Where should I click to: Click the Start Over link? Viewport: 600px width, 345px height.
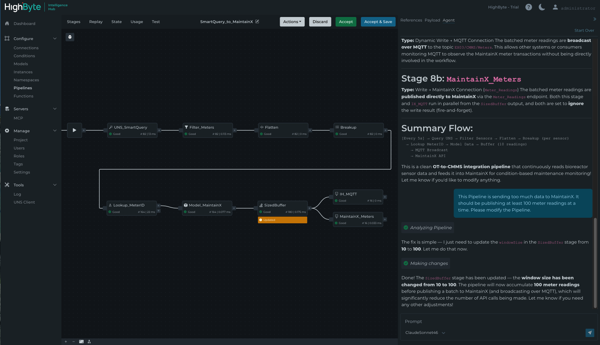point(584,30)
